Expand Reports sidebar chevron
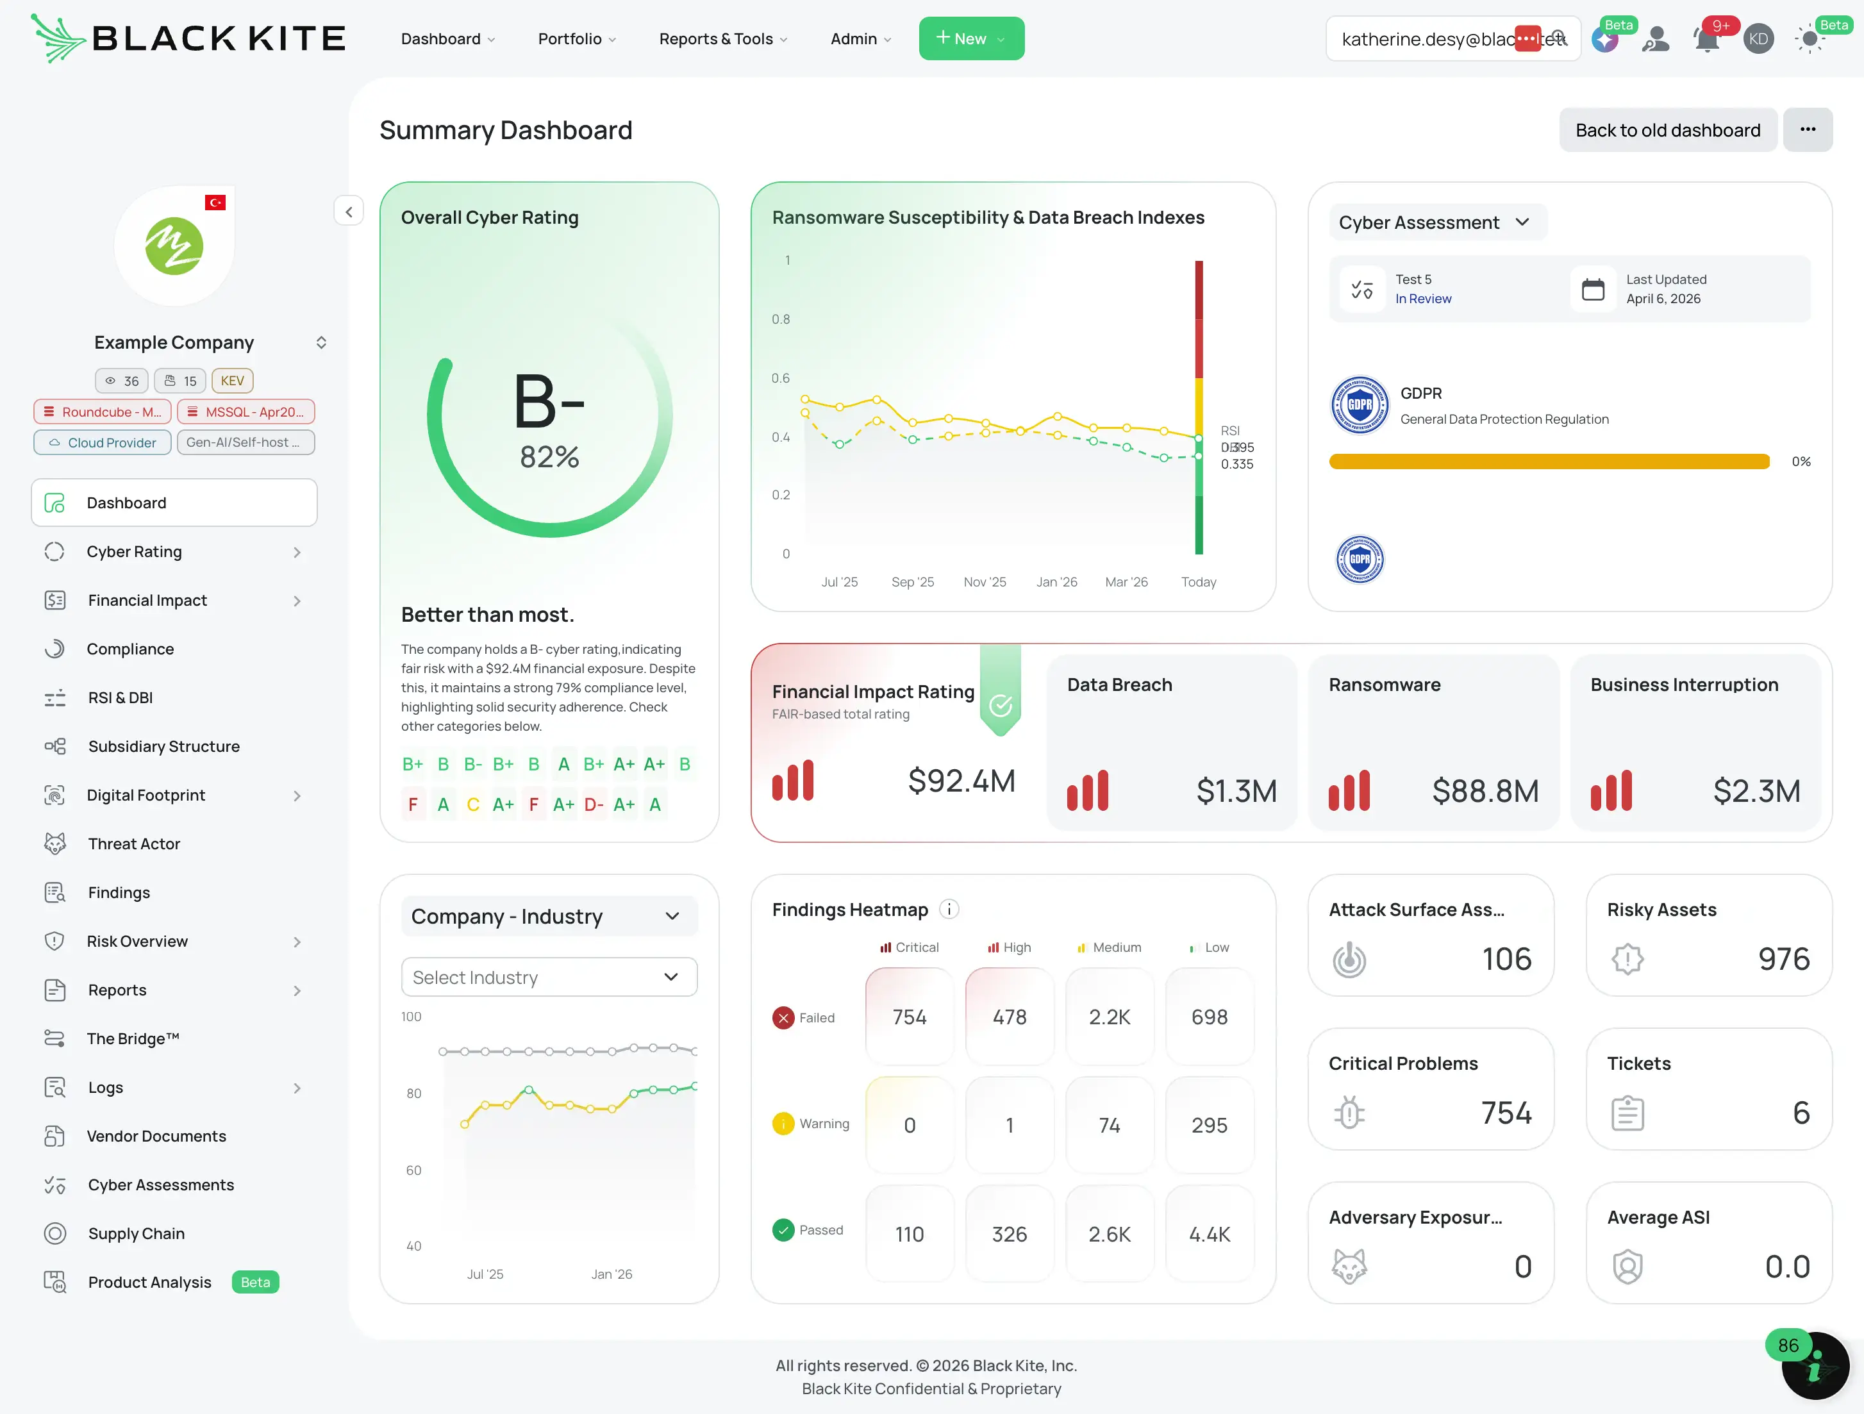This screenshot has width=1864, height=1414. click(297, 990)
